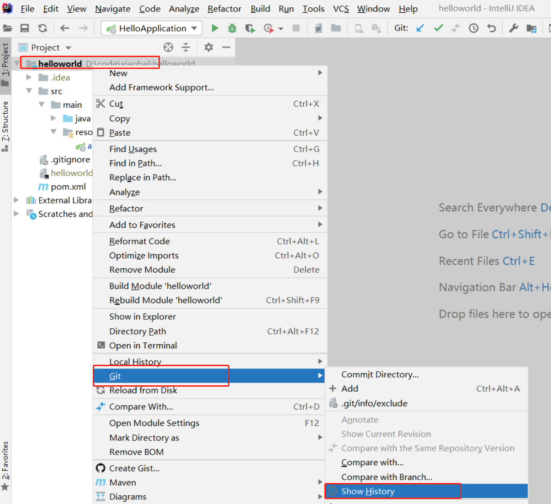This screenshot has height=504, width=551.
Task: Open the Refactor menu in menu bar
Action: pyautogui.click(x=224, y=9)
